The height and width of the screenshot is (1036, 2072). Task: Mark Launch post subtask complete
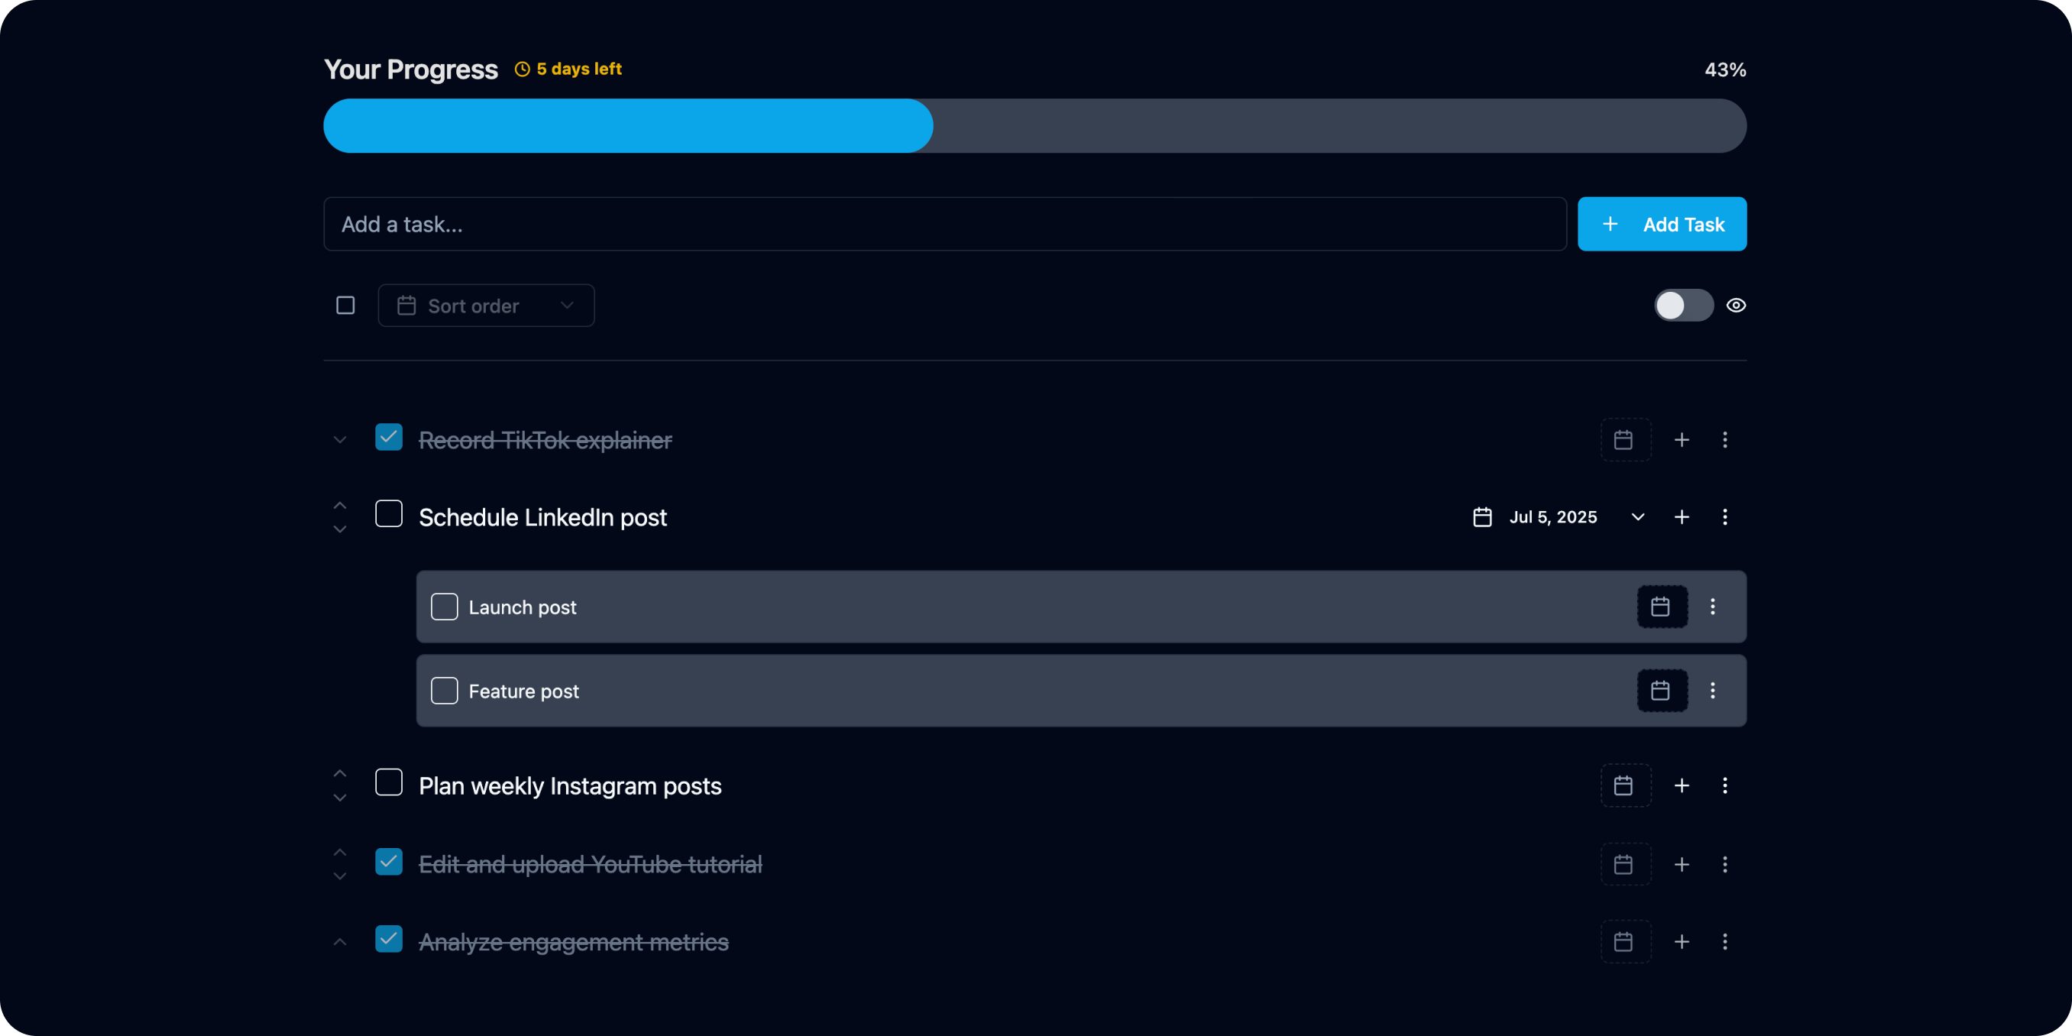(444, 607)
